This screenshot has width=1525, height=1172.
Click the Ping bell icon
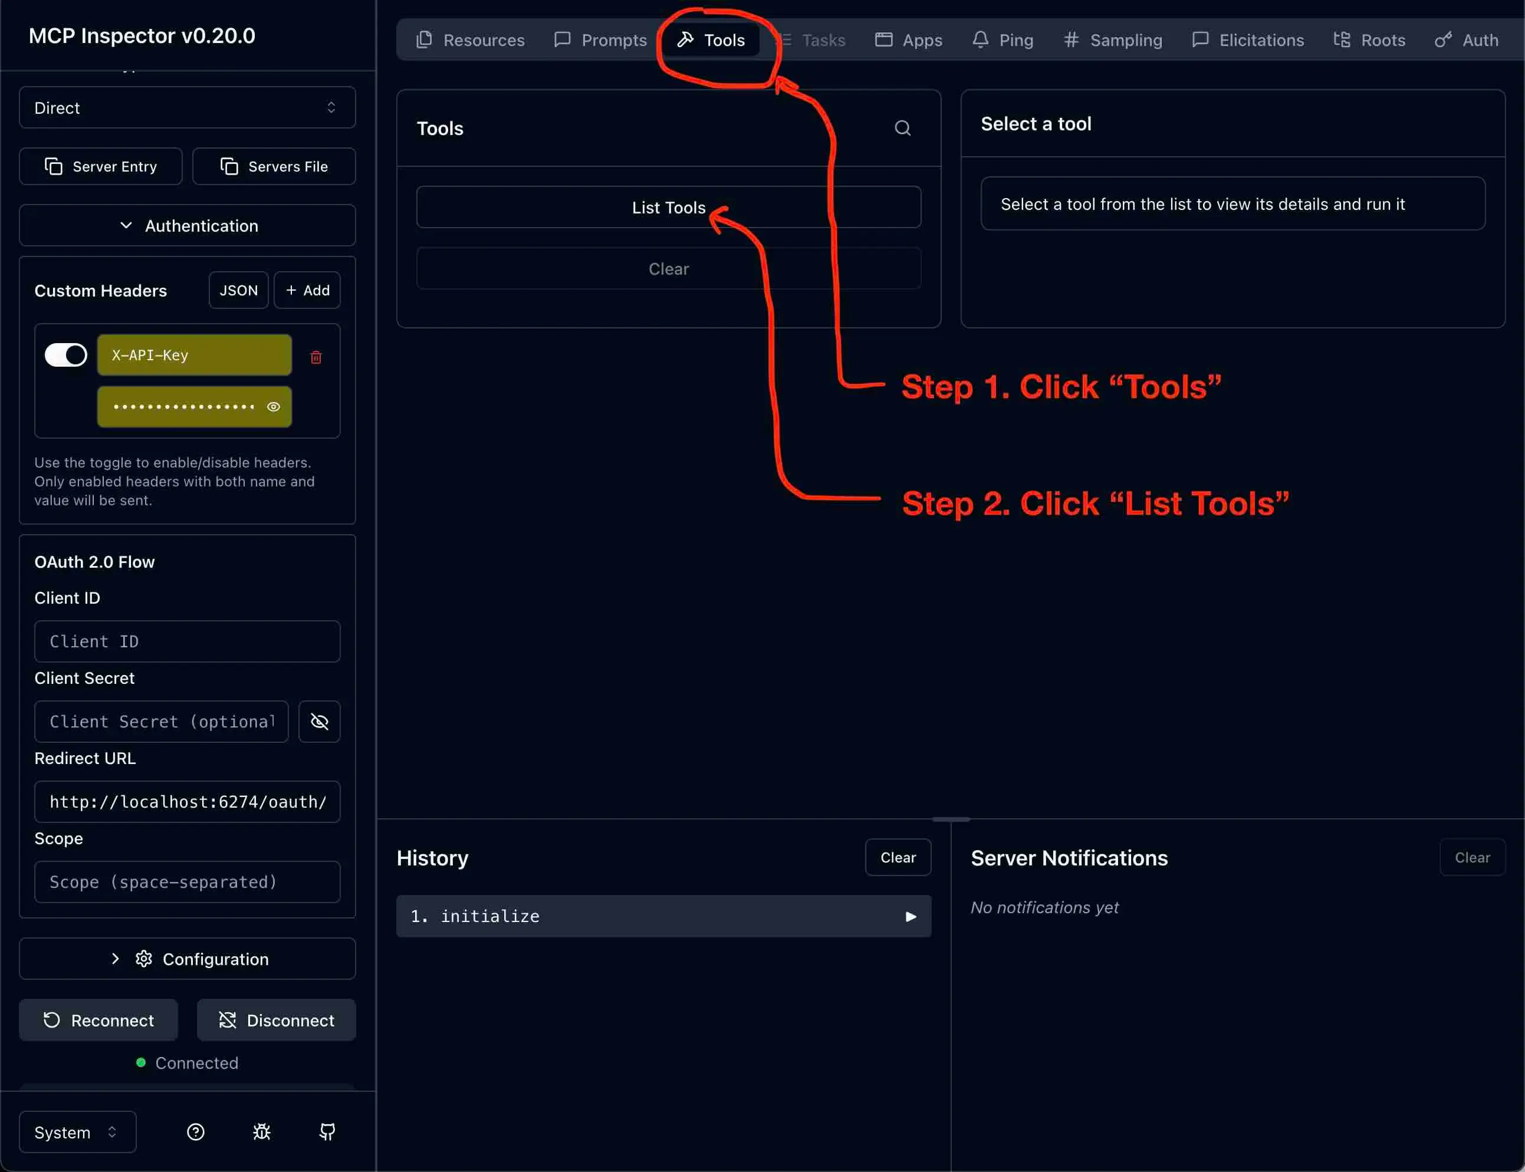[981, 39]
